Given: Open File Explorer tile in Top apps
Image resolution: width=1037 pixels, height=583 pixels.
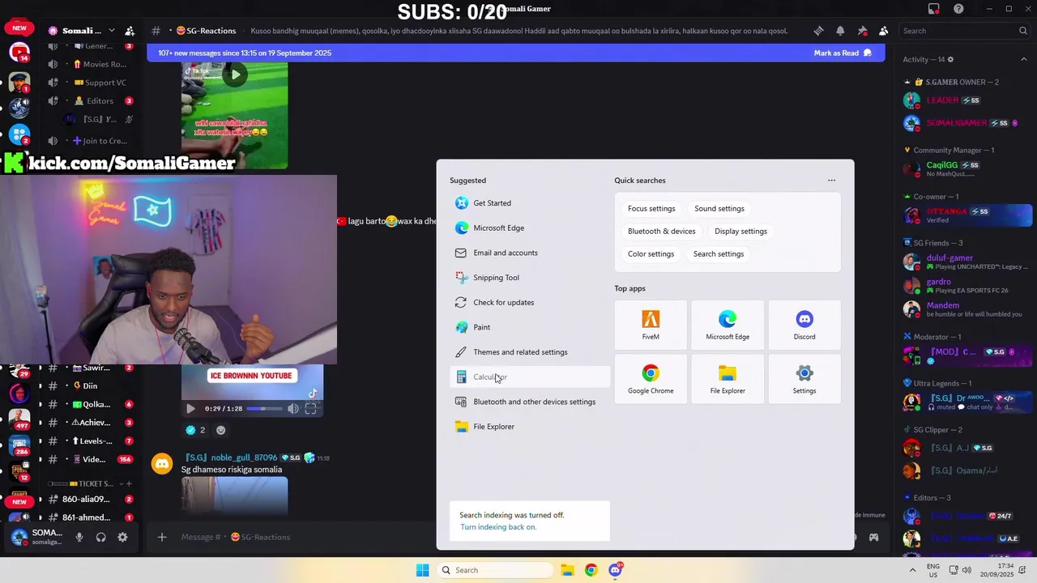Looking at the screenshot, I should (728, 379).
